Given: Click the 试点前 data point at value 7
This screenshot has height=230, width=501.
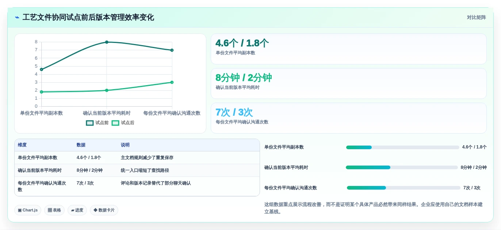Looking at the screenshot, I should tap(172, 50).
